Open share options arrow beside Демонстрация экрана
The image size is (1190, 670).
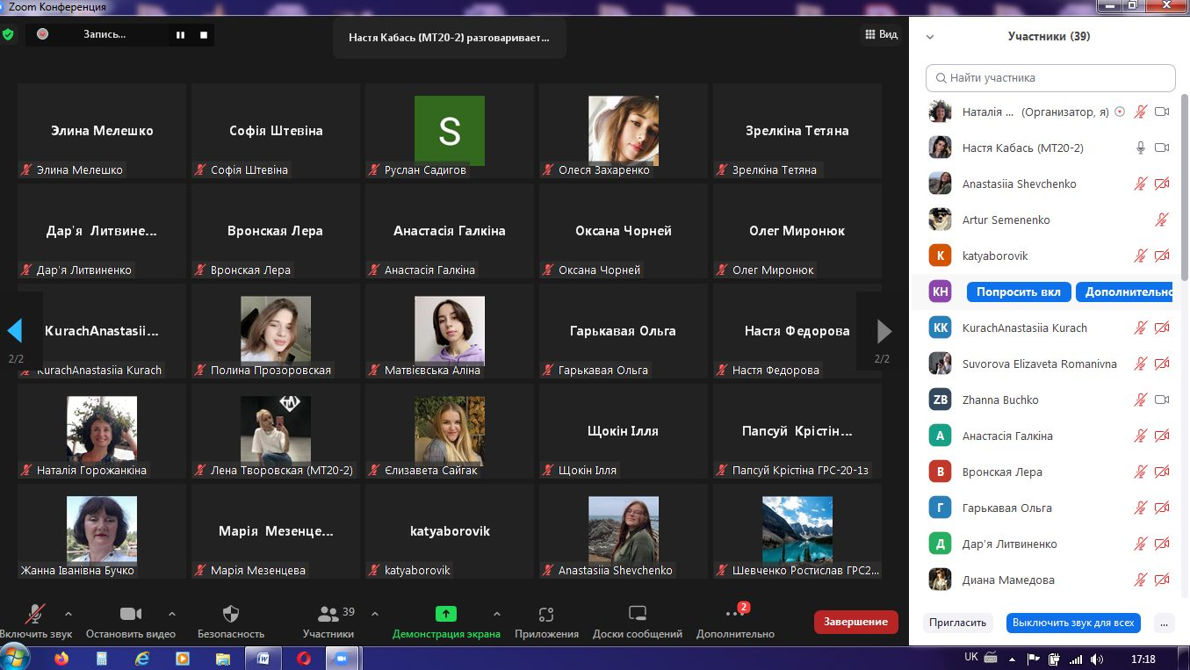click(497, 614)
